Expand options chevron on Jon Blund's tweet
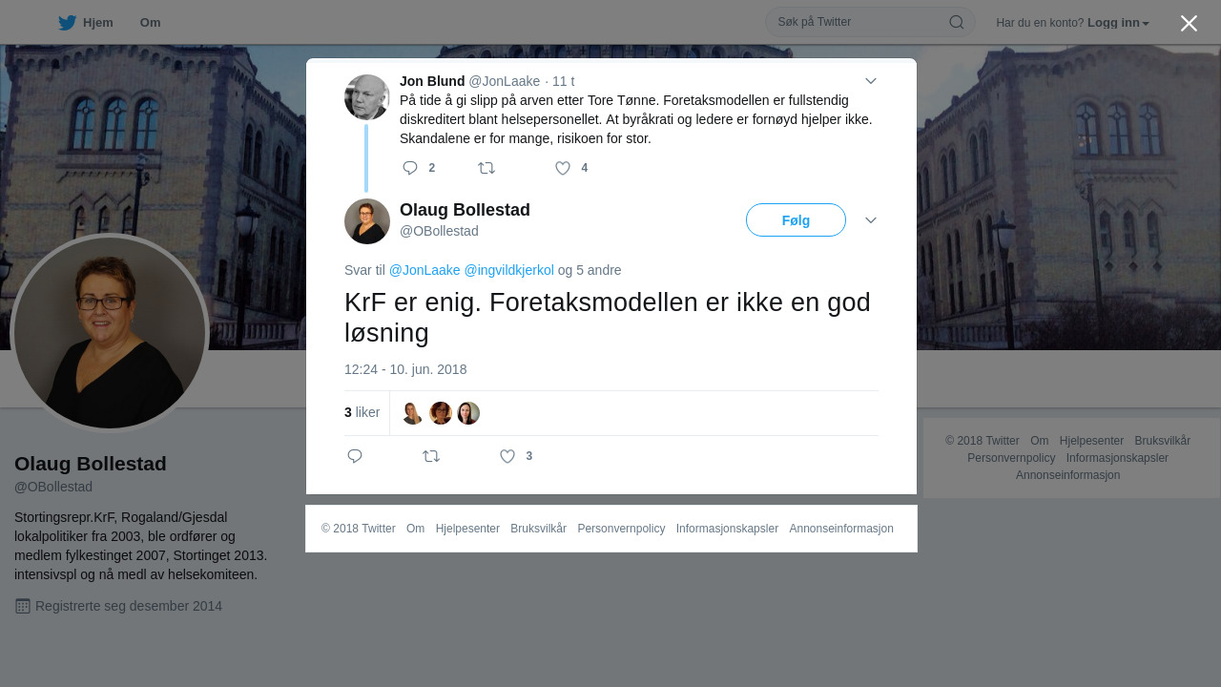Screen dimensions: 1221x687 pyautogui.click(x=871, y=81)
